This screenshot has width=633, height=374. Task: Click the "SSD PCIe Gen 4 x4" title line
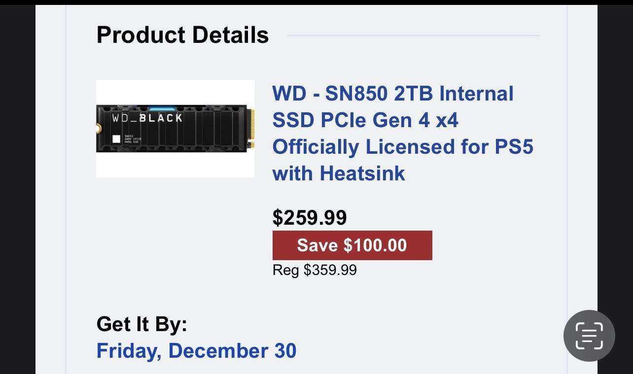coord(365,120)
